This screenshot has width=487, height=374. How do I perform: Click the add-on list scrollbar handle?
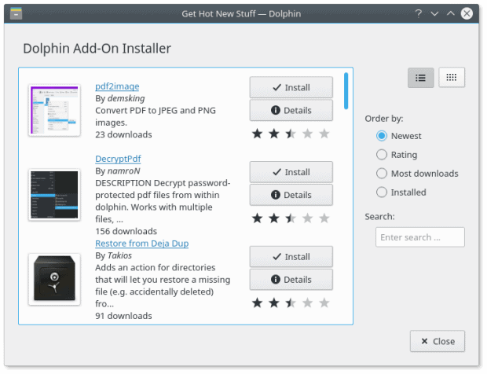346,91
